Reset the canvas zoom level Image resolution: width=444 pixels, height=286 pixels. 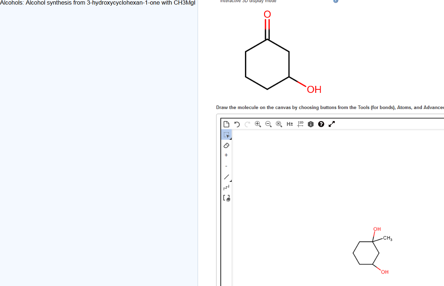tap(279, 124)
